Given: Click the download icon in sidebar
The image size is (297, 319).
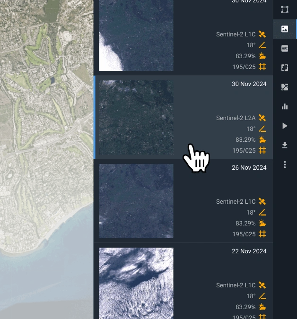Looking at the screenshot, I should (285, 145).
